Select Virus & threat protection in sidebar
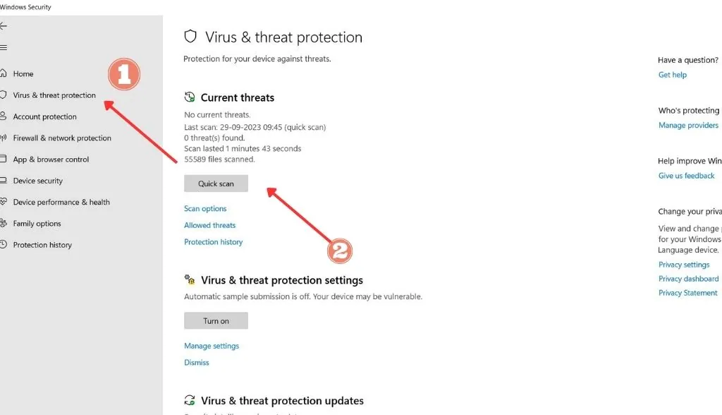 coord(54,95)
